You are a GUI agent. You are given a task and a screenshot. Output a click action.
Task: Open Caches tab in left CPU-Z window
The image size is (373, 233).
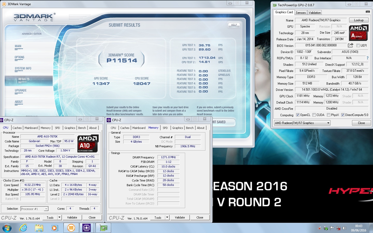(17, 128)
